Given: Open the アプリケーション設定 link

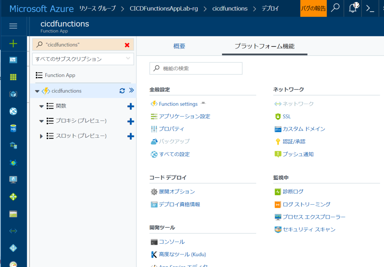Looking at the screenshot, I should point(184,116).
